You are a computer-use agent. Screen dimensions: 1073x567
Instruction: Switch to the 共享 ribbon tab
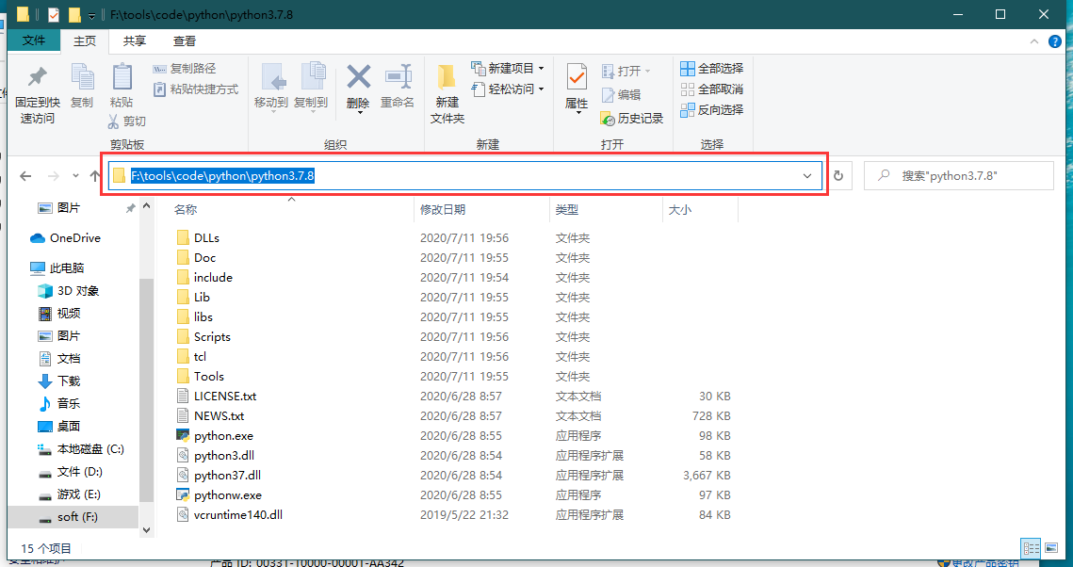pyautogui.click(x=134, y=41)
